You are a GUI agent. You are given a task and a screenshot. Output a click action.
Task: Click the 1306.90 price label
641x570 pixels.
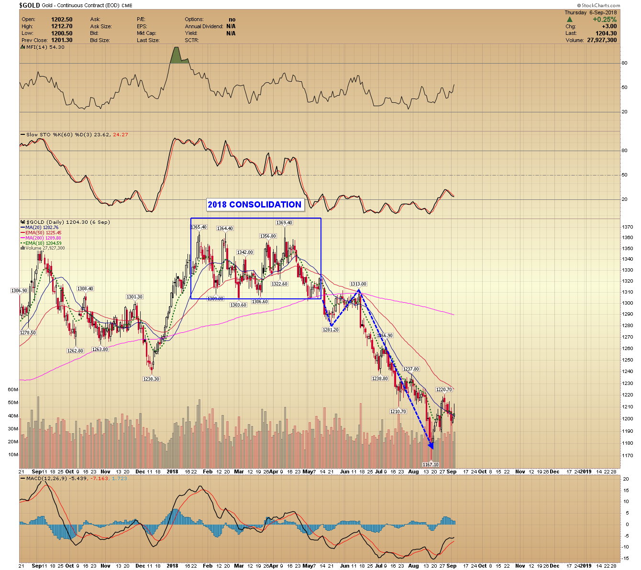[x=19, y=291]
